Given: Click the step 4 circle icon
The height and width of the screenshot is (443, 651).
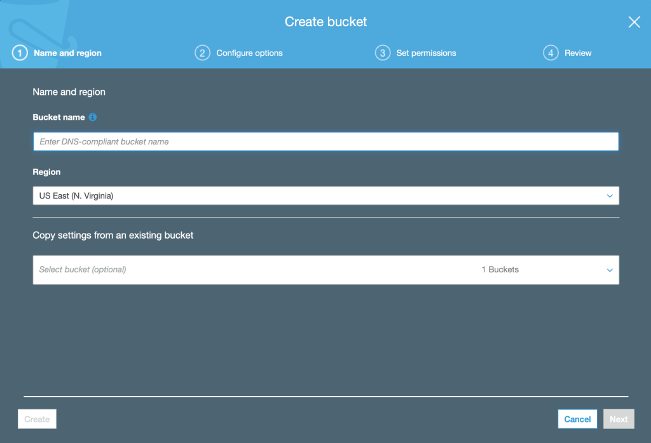Looking at the screenshot, I should click(x=551, y=53).
